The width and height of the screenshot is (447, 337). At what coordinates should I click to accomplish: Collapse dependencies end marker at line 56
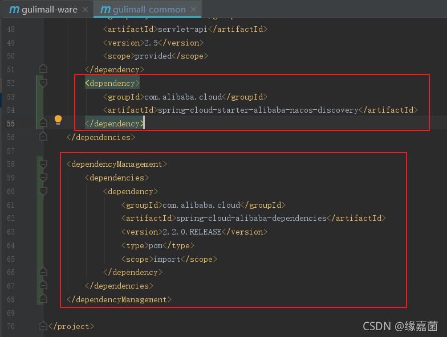click(x=43, y=137)
